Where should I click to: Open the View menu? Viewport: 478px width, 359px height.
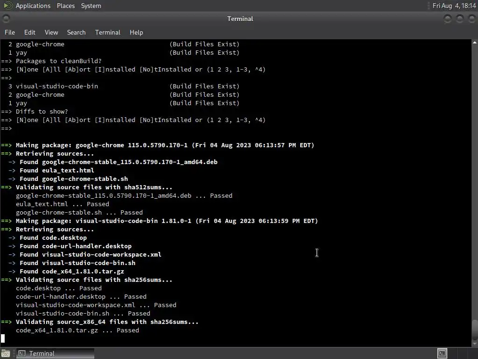pyautogui.click(x=51, y=32)
